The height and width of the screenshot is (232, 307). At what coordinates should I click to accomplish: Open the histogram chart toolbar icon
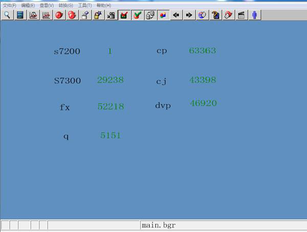(46, 15)
